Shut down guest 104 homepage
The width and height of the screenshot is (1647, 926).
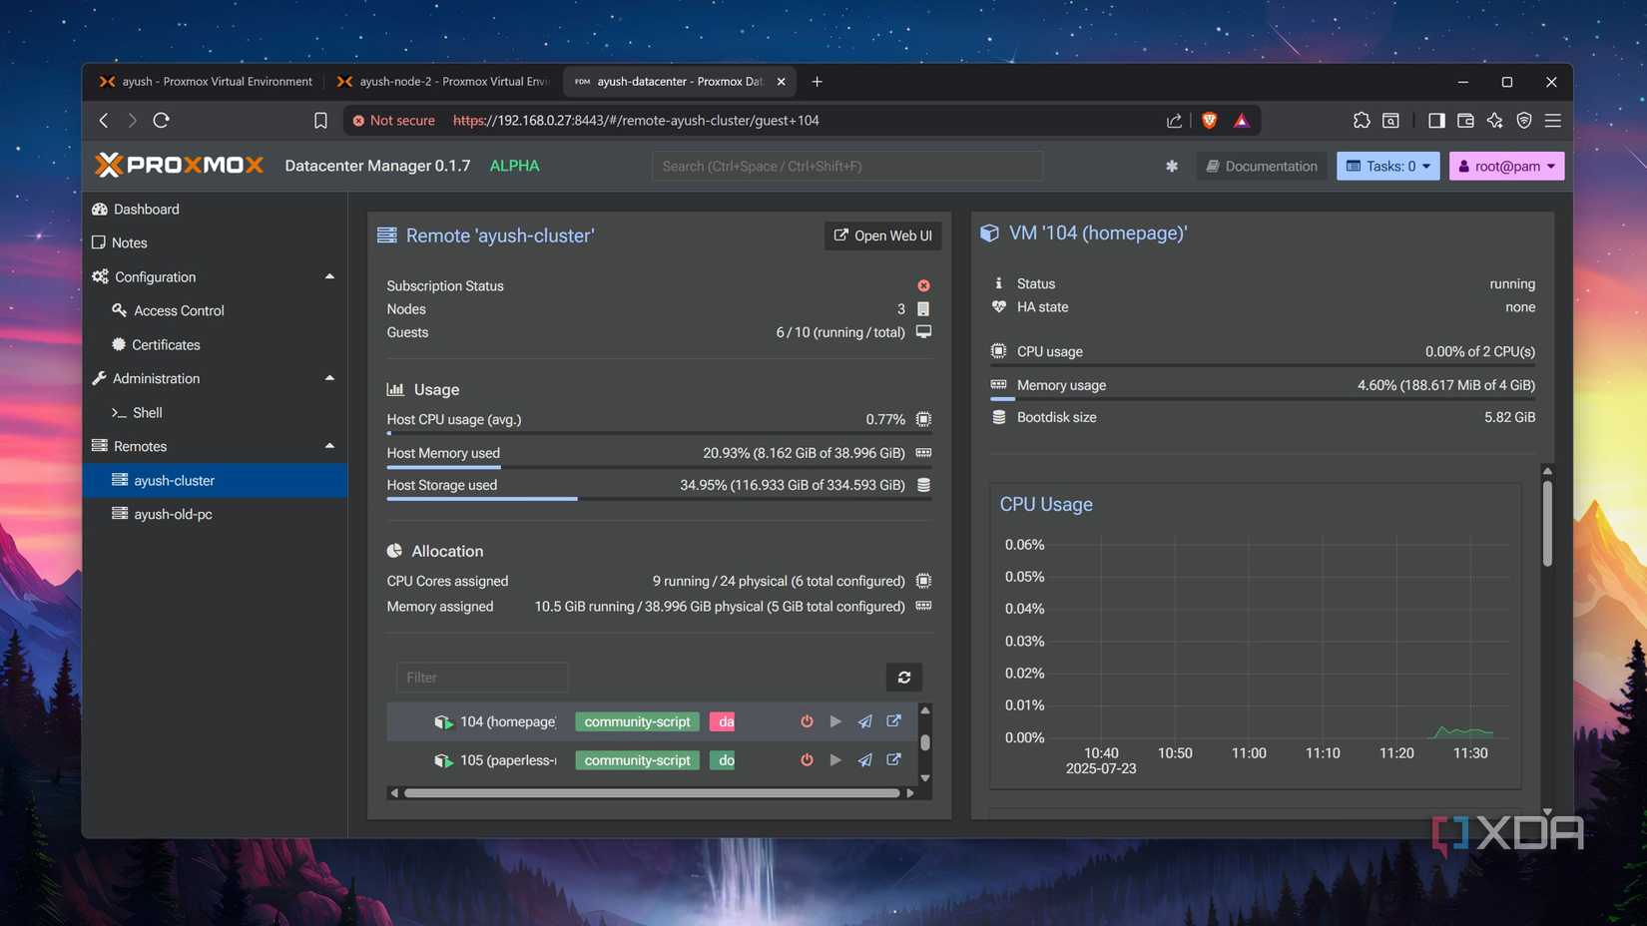click(807, 721)
